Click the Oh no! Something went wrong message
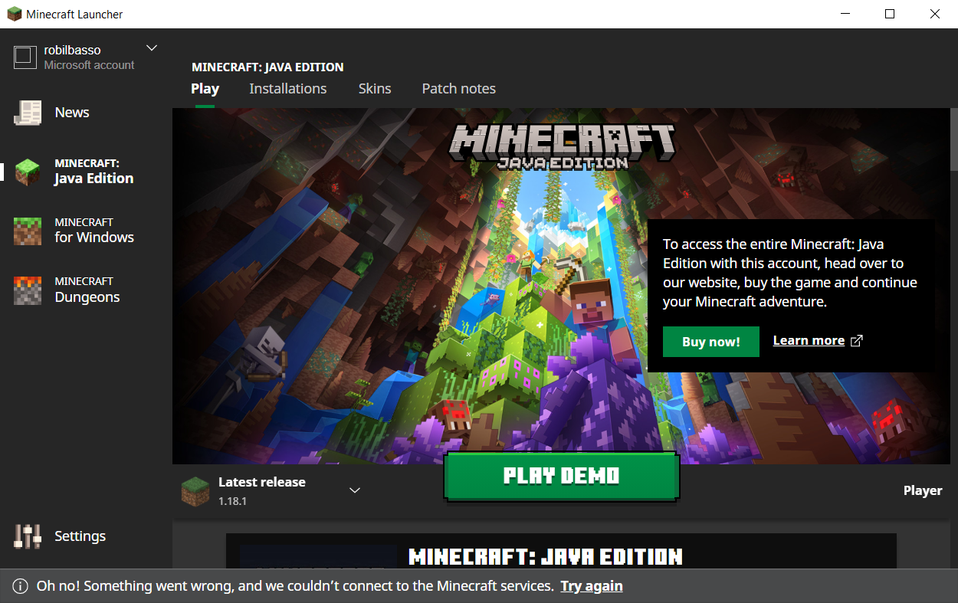The height and width of the screenshot is (603, 958). (x=295, y=586)
